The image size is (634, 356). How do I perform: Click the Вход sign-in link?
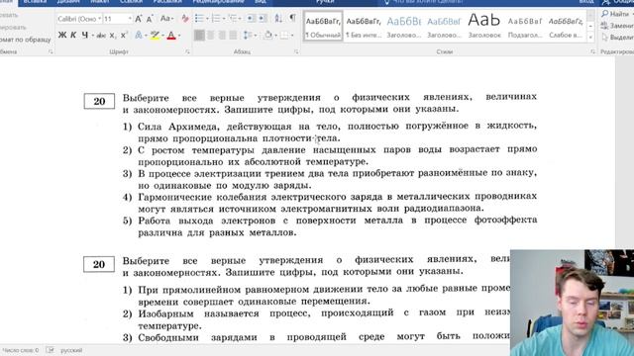[x=585, y=2]
